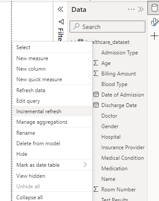The width and height of the screenshot is (159, 201).
Task: Click Edit query in context menu
Action: tap(52, 101)
